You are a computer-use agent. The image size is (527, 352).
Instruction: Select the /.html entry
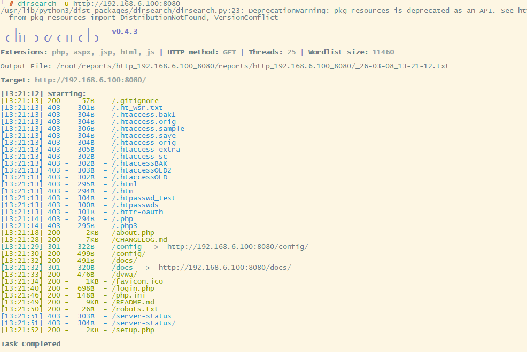[125, 184]
